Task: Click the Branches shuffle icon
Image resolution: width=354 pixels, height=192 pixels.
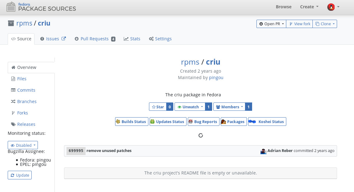Action: [x=13, y=102]
